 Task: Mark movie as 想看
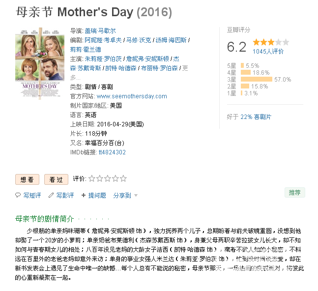tap(27, 179)
